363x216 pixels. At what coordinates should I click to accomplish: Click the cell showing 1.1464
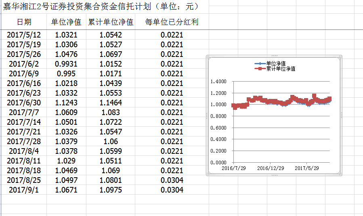click(111, 103)
